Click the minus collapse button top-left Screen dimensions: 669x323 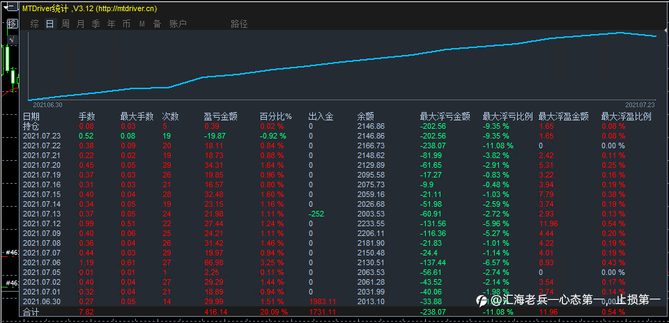coord(13,7)
